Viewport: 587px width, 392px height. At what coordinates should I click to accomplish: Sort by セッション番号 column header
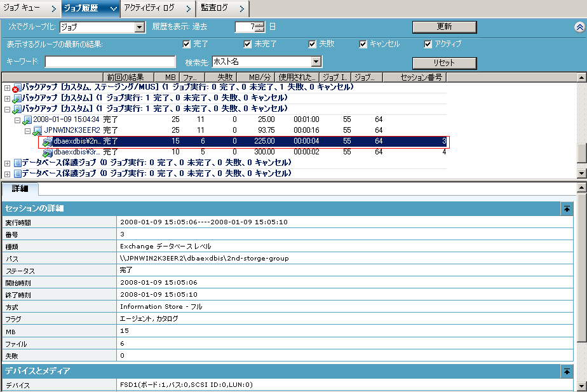click(415, 78)
